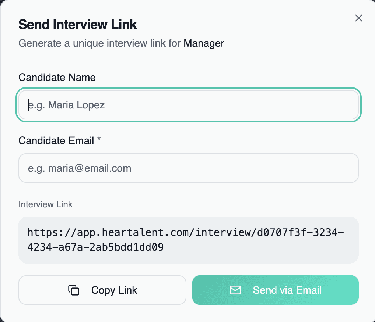Click the Copy Link button
Image resolution: width=375 pixels, height=322 pixels.
coord(102,290)
